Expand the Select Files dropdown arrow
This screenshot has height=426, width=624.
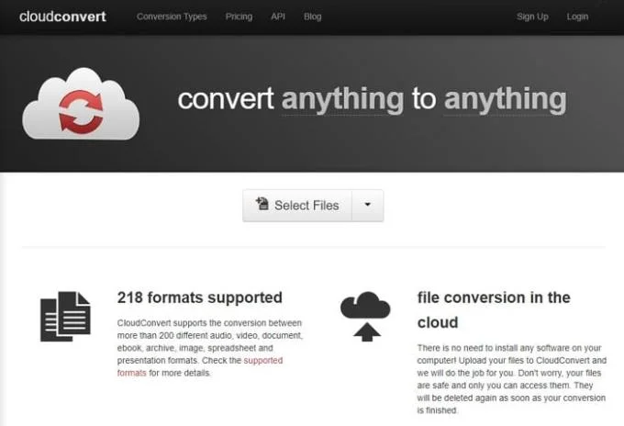368,206
